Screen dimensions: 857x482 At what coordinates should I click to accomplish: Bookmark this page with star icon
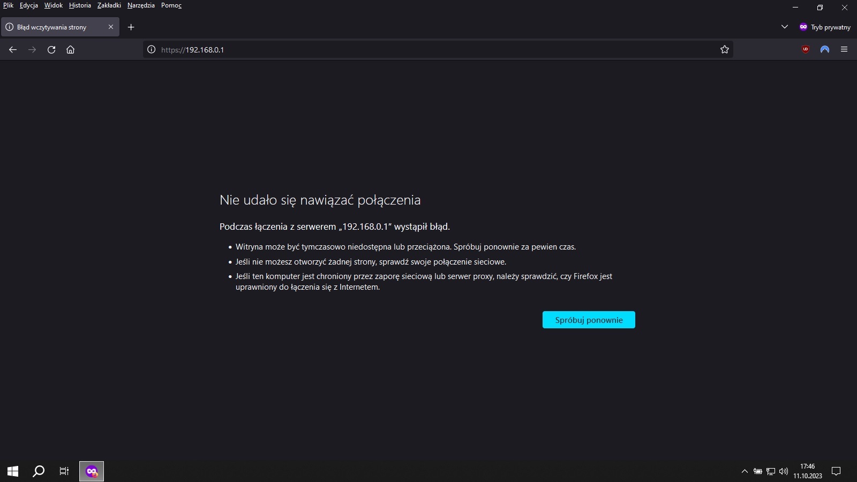click(725, 50)
